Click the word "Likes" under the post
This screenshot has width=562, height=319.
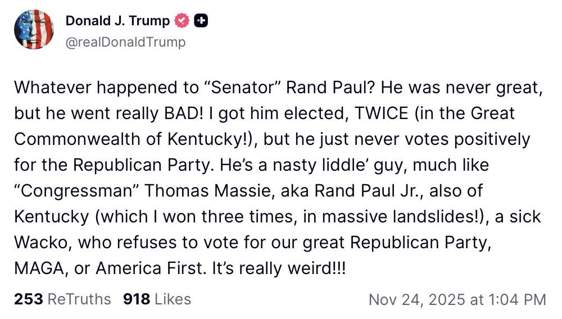click(x=173, y=299)
